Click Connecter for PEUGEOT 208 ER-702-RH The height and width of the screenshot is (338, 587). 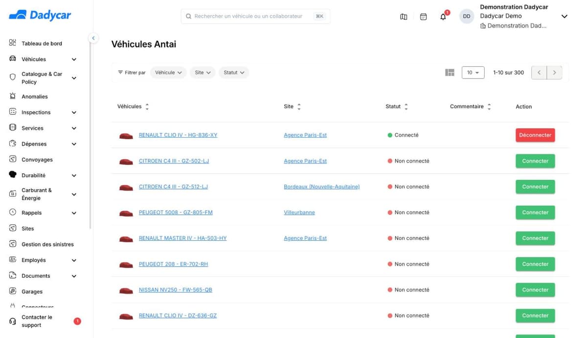[535, 264]
